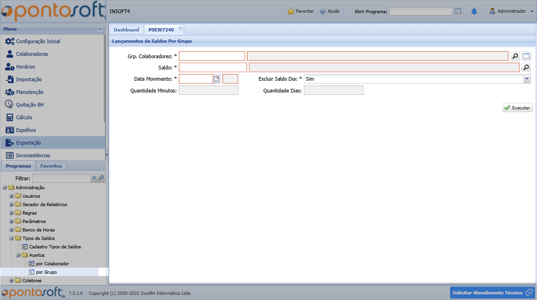Screen dimensions: 537x300
Task: Open the Excluir Saldo Dia dropdown
Action: (527, 79)
